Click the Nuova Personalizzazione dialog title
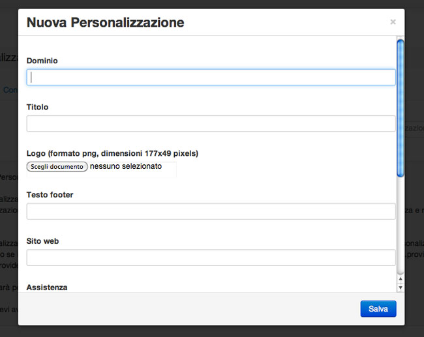Viewport: 424px width, 337px height. click(105, 23)
